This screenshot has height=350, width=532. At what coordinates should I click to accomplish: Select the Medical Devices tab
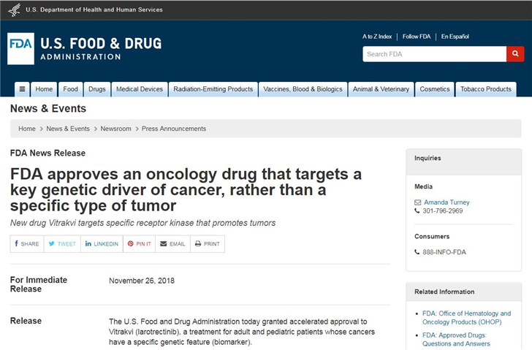tap(140, 89)
